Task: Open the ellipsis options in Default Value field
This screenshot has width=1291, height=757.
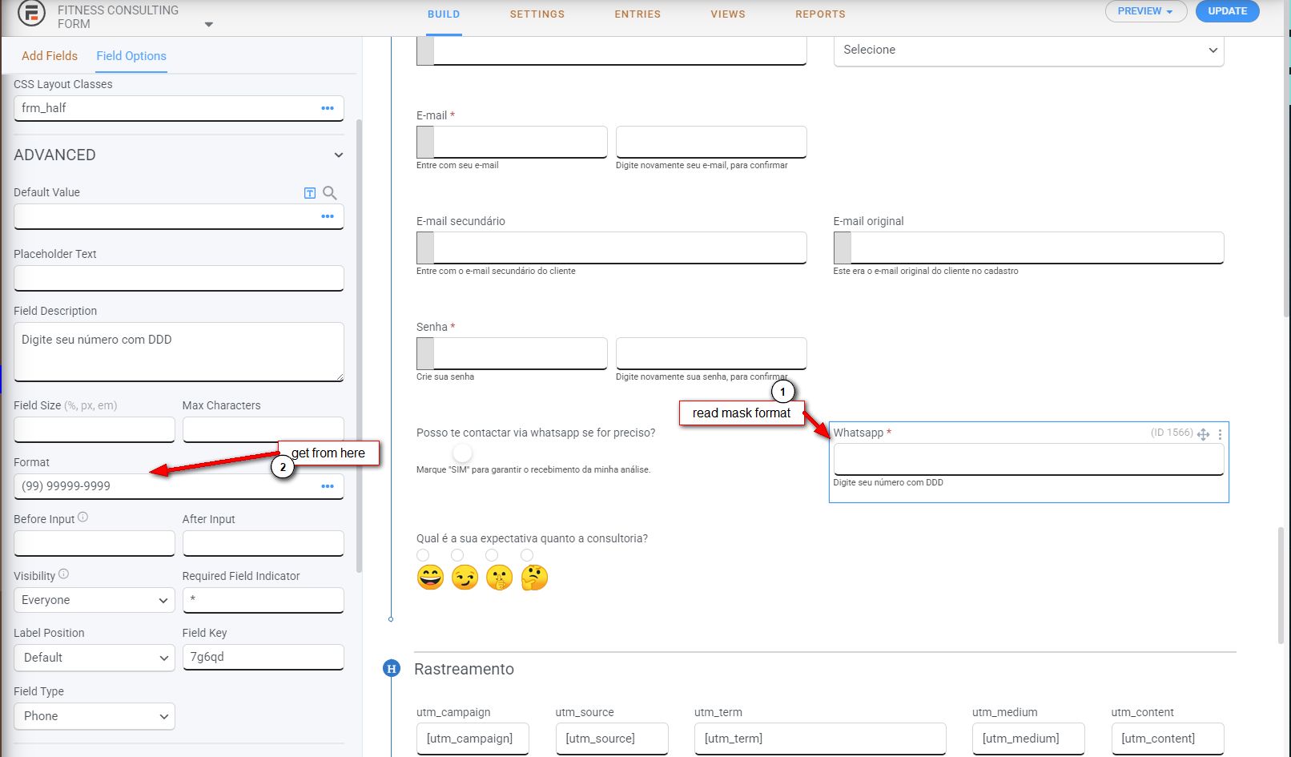Action: coord(328,216)
